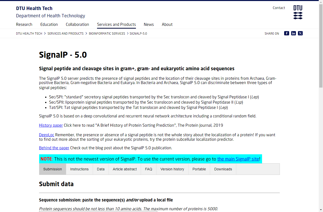Open the About menu item
The height and width of the screenshot is (212, 323).
point(167,24)
